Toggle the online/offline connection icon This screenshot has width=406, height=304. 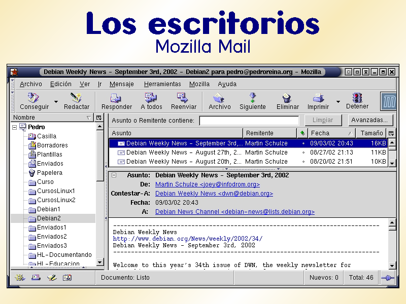(x=388, y=278)
